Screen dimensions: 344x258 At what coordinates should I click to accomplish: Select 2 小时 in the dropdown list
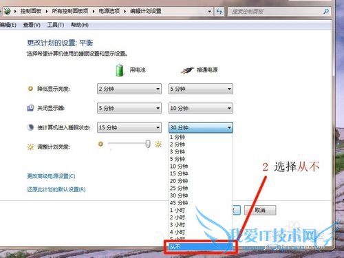pos(201,217)
